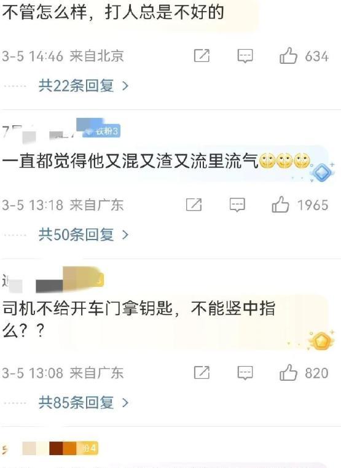Like the comment with 634 likes

coord(304,56)
